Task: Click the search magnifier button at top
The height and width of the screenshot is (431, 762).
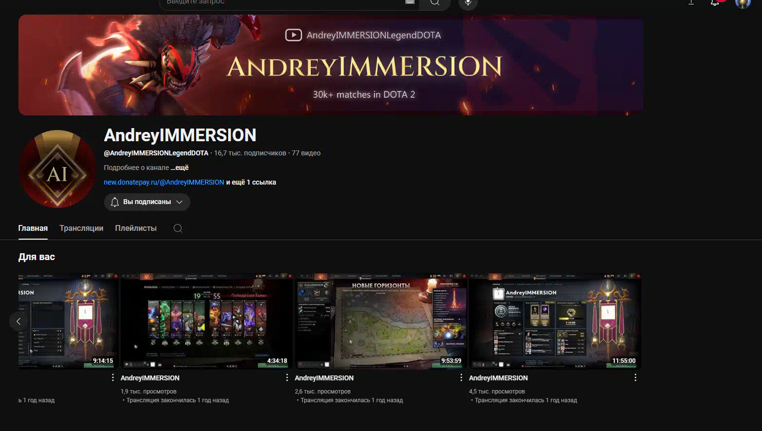Action: tap(435, 2)
